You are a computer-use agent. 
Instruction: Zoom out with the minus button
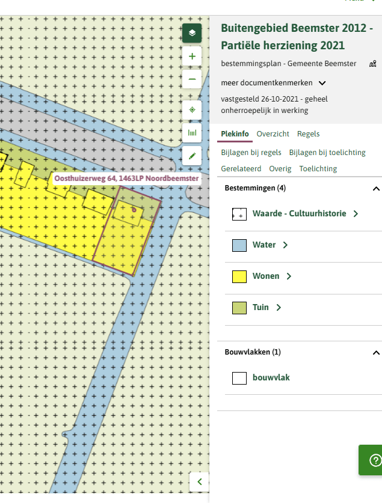click(192, 79)
